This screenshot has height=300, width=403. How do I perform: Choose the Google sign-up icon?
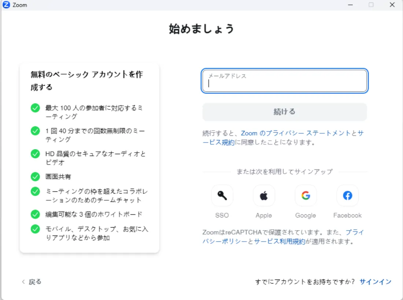306,196
